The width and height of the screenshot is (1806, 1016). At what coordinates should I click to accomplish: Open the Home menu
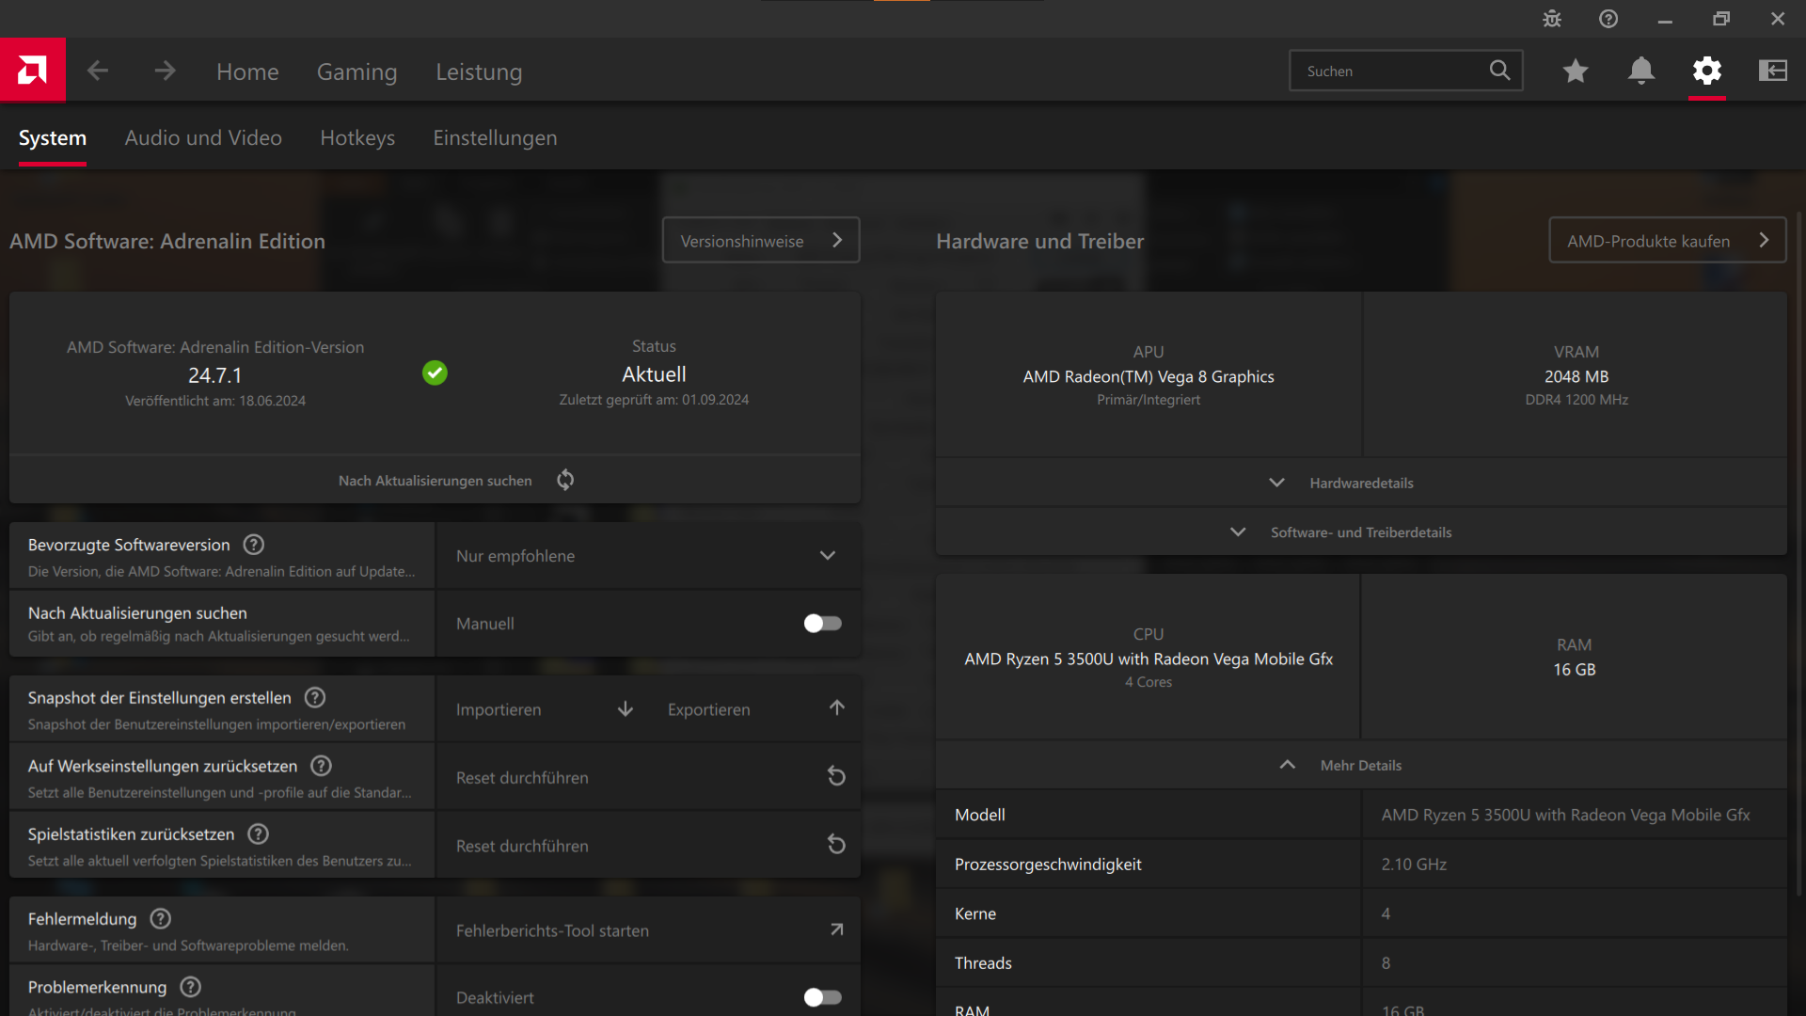tap(247, 71)
